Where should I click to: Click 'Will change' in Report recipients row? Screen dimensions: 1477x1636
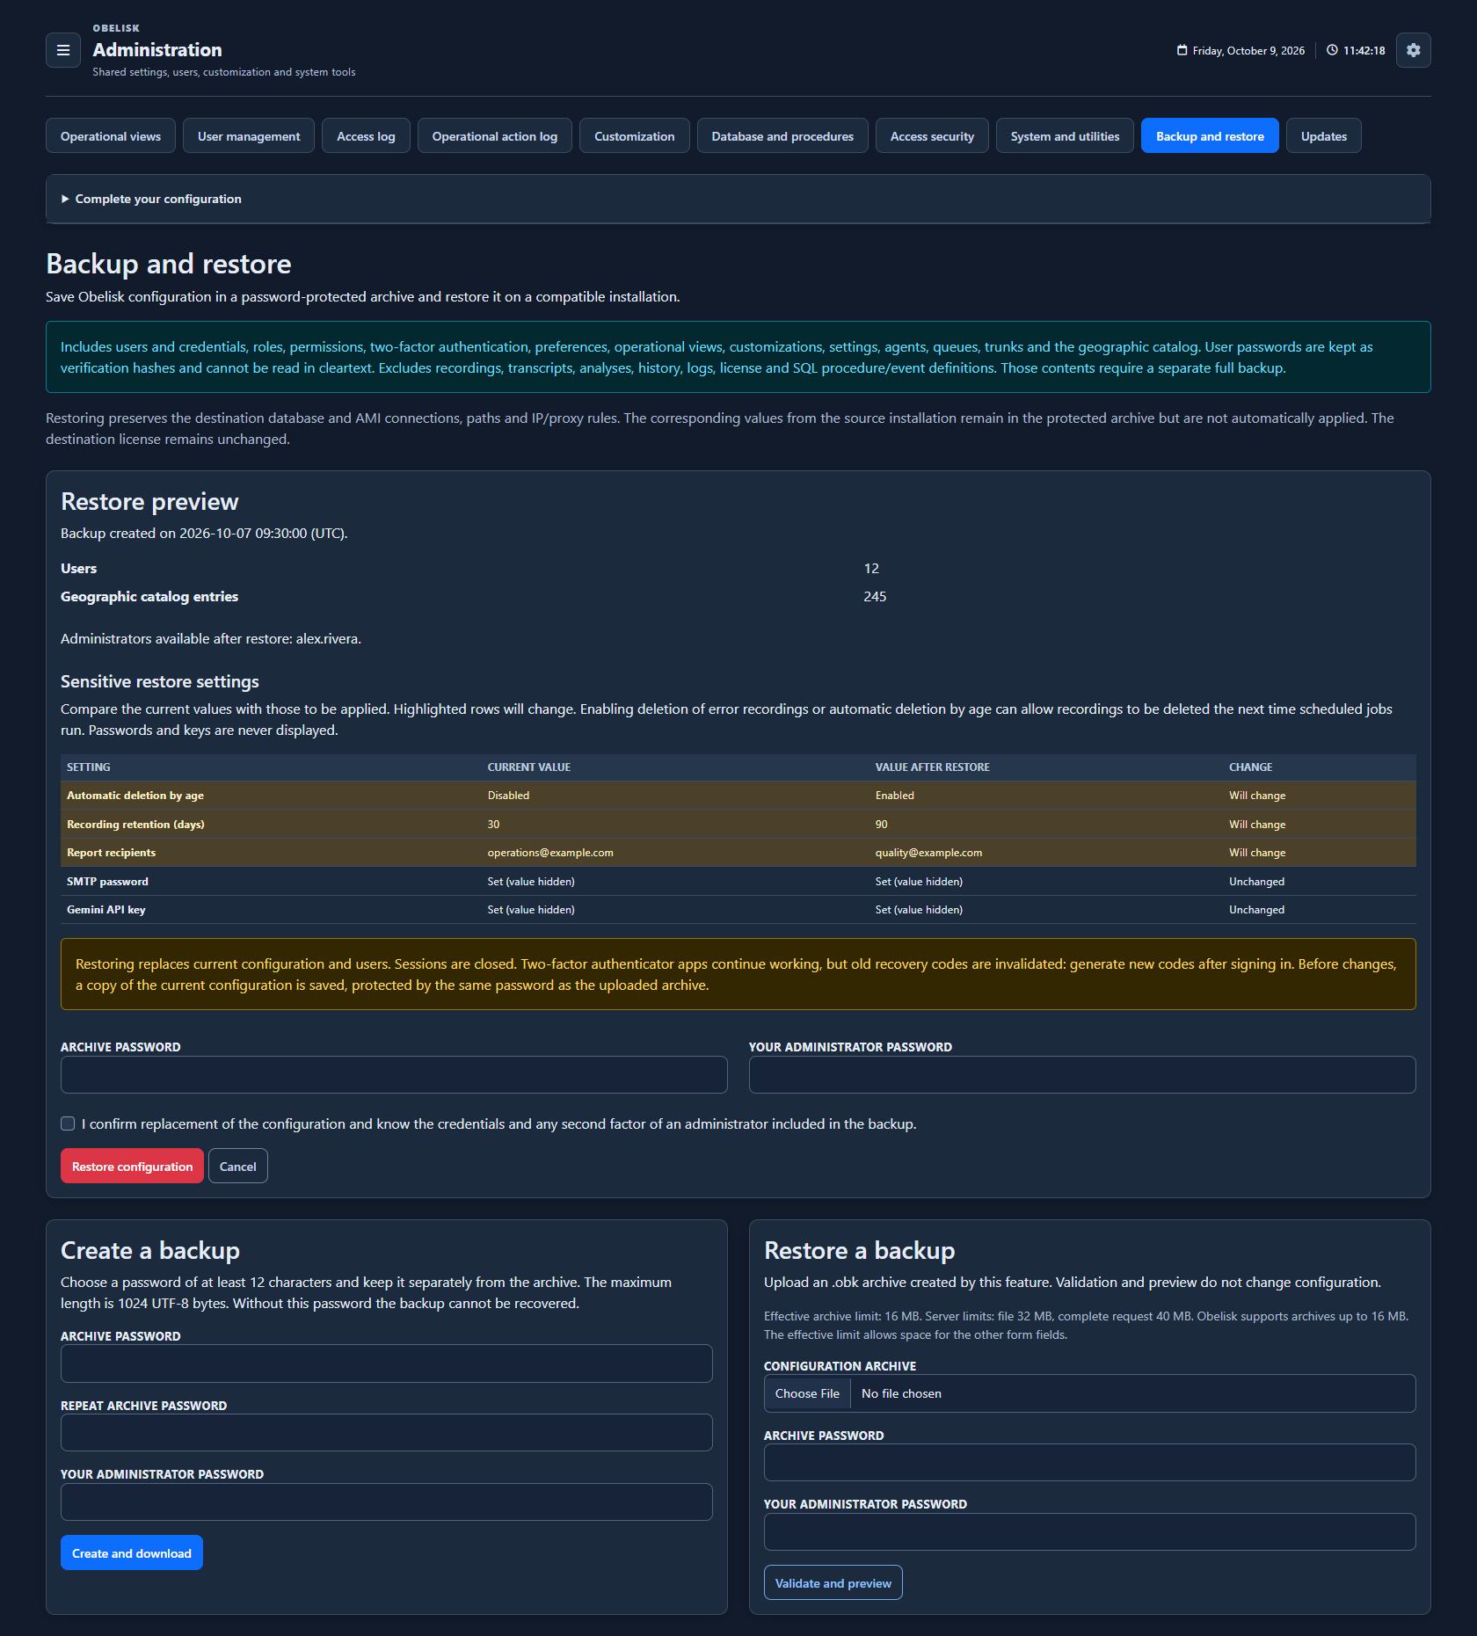(1257, 853)
